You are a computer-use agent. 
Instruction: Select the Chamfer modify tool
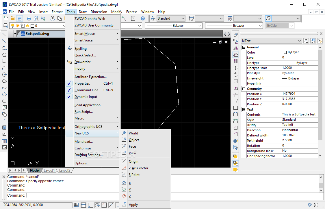[x=236, y=128]
